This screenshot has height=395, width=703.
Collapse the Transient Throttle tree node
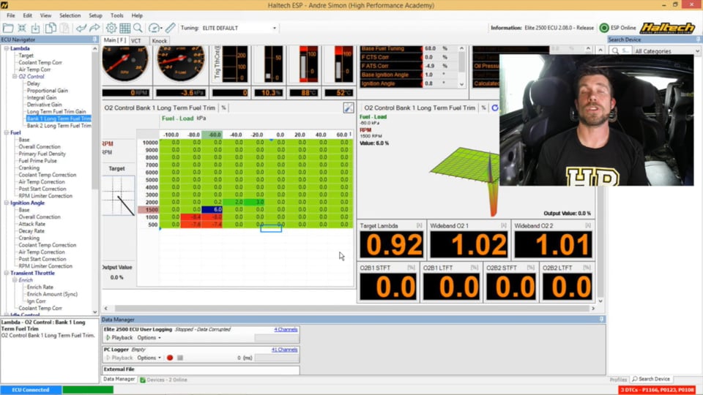(7, 273)
